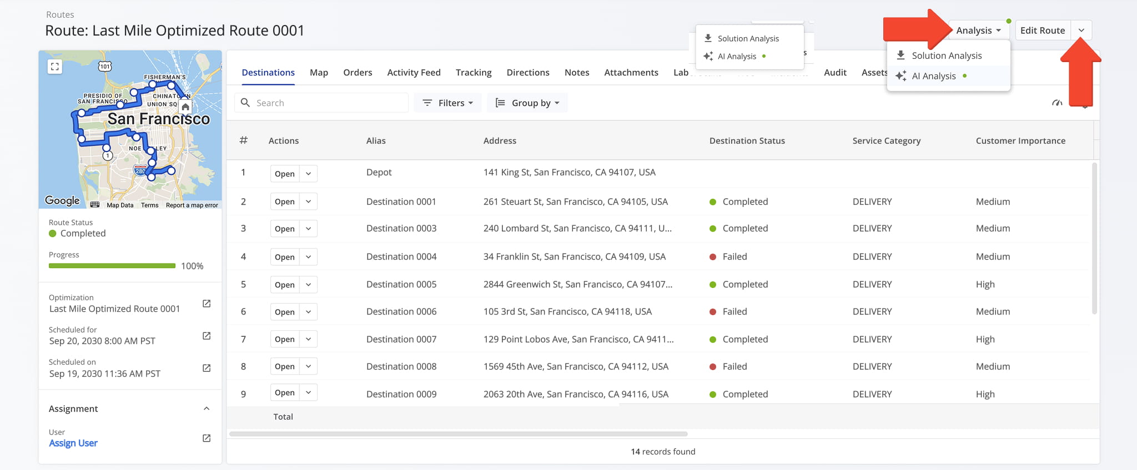Viewport: 1137px width, 470px height.
Task: Click the external icon beside Assign User
Action: pyautogui.click(x=207, y=438)
